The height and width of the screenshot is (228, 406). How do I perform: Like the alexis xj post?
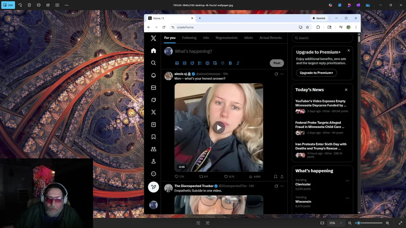coord(229,176)
